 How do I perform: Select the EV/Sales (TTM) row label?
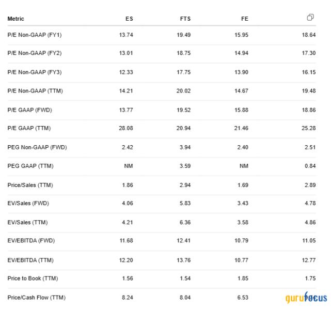(x=28, y=222)
